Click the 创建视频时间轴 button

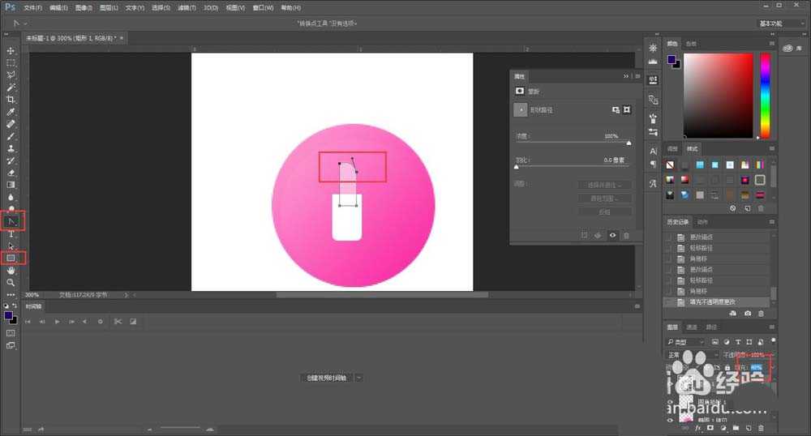click(326, 378)
